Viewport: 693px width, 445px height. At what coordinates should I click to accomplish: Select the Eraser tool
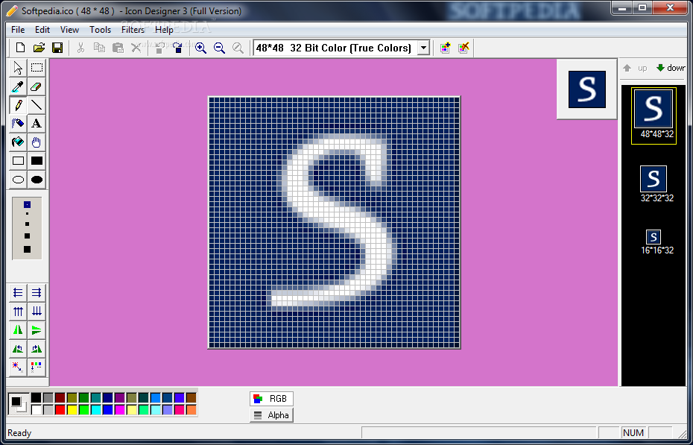click(x=37, y=86)
